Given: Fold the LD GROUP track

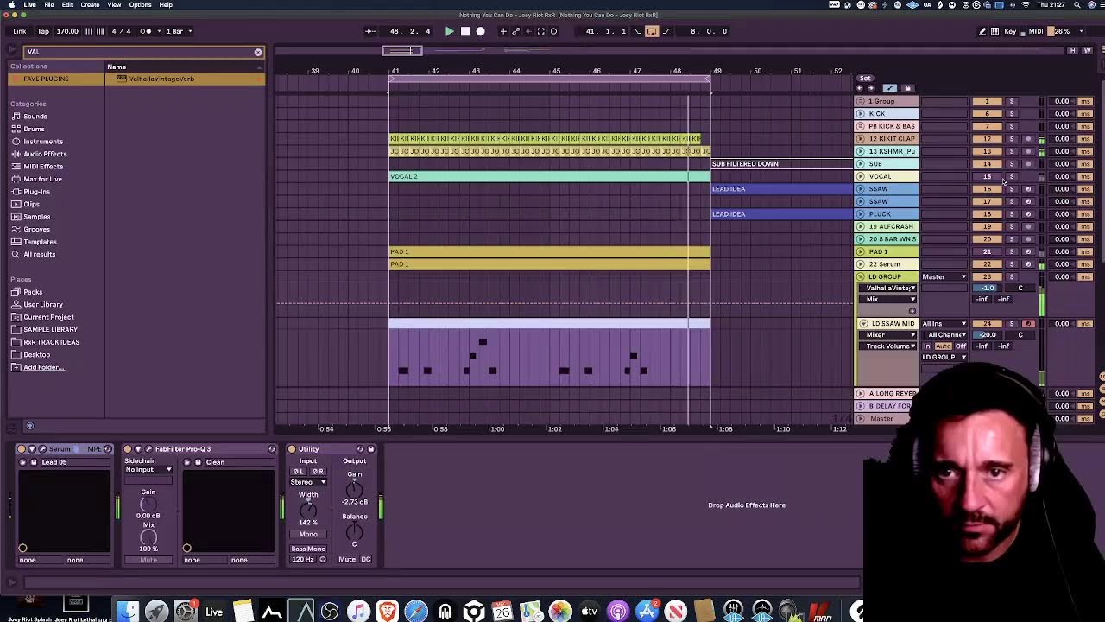Looking at the screenshot, I should coord(860,277).
